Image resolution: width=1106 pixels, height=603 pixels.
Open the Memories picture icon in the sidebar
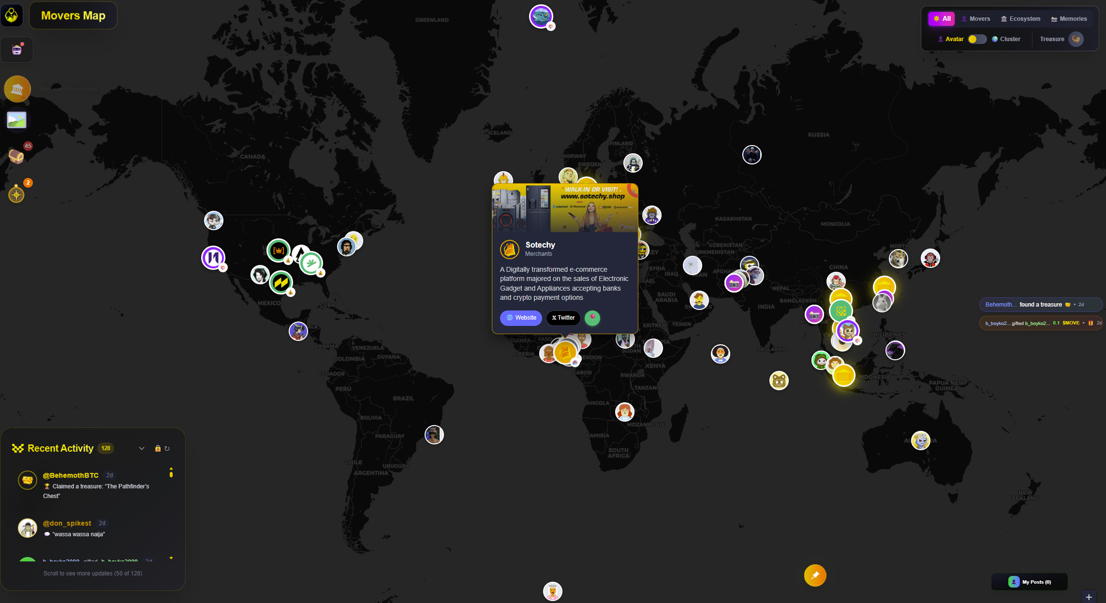click(17, 120)
